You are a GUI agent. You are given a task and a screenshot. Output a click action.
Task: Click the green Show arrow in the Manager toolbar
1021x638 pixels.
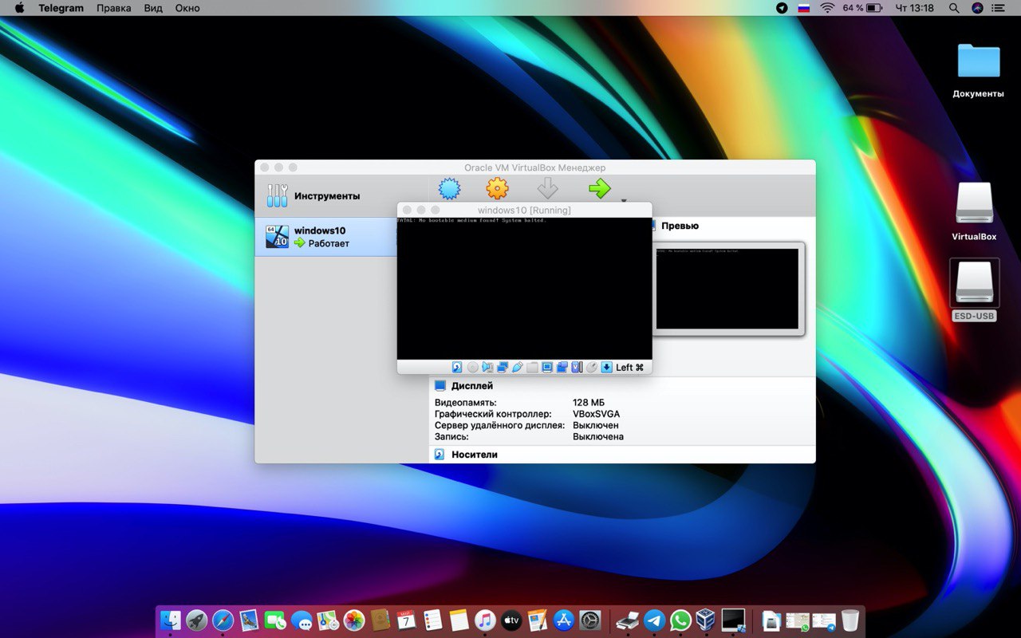pos(600,188)
